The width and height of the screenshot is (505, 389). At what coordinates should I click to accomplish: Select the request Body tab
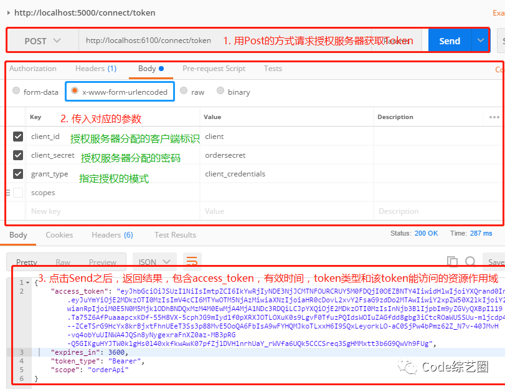tap(151, 69)
